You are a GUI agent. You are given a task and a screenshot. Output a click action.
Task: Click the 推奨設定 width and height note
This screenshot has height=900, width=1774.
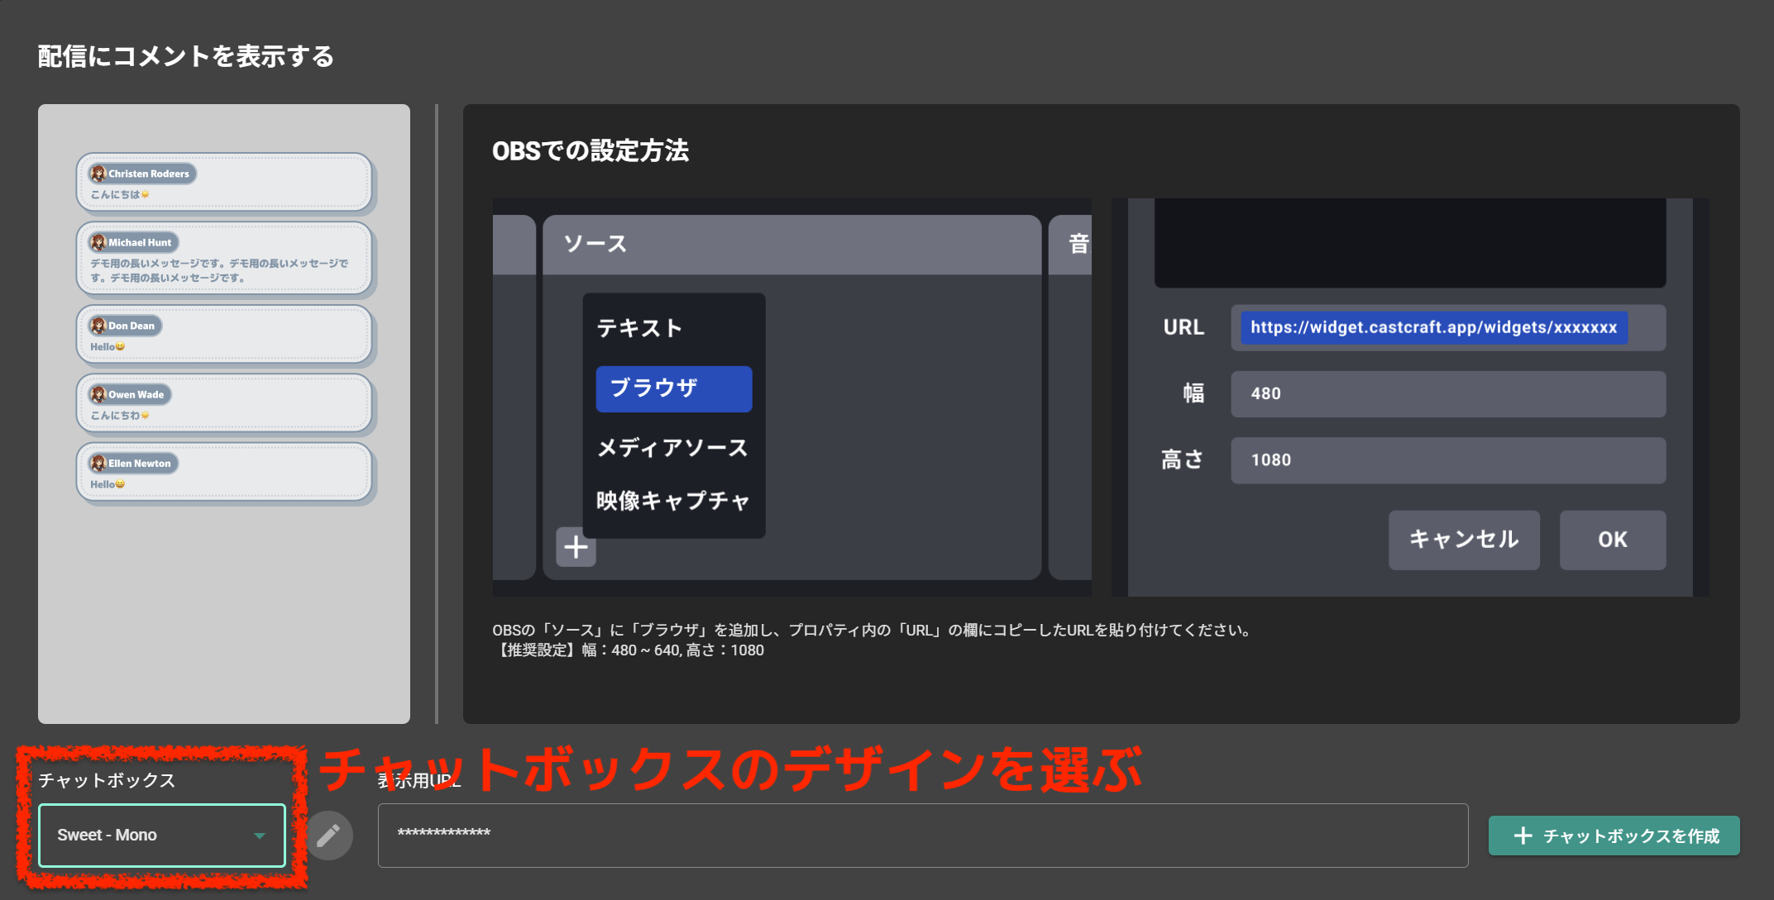click(629, 650)
